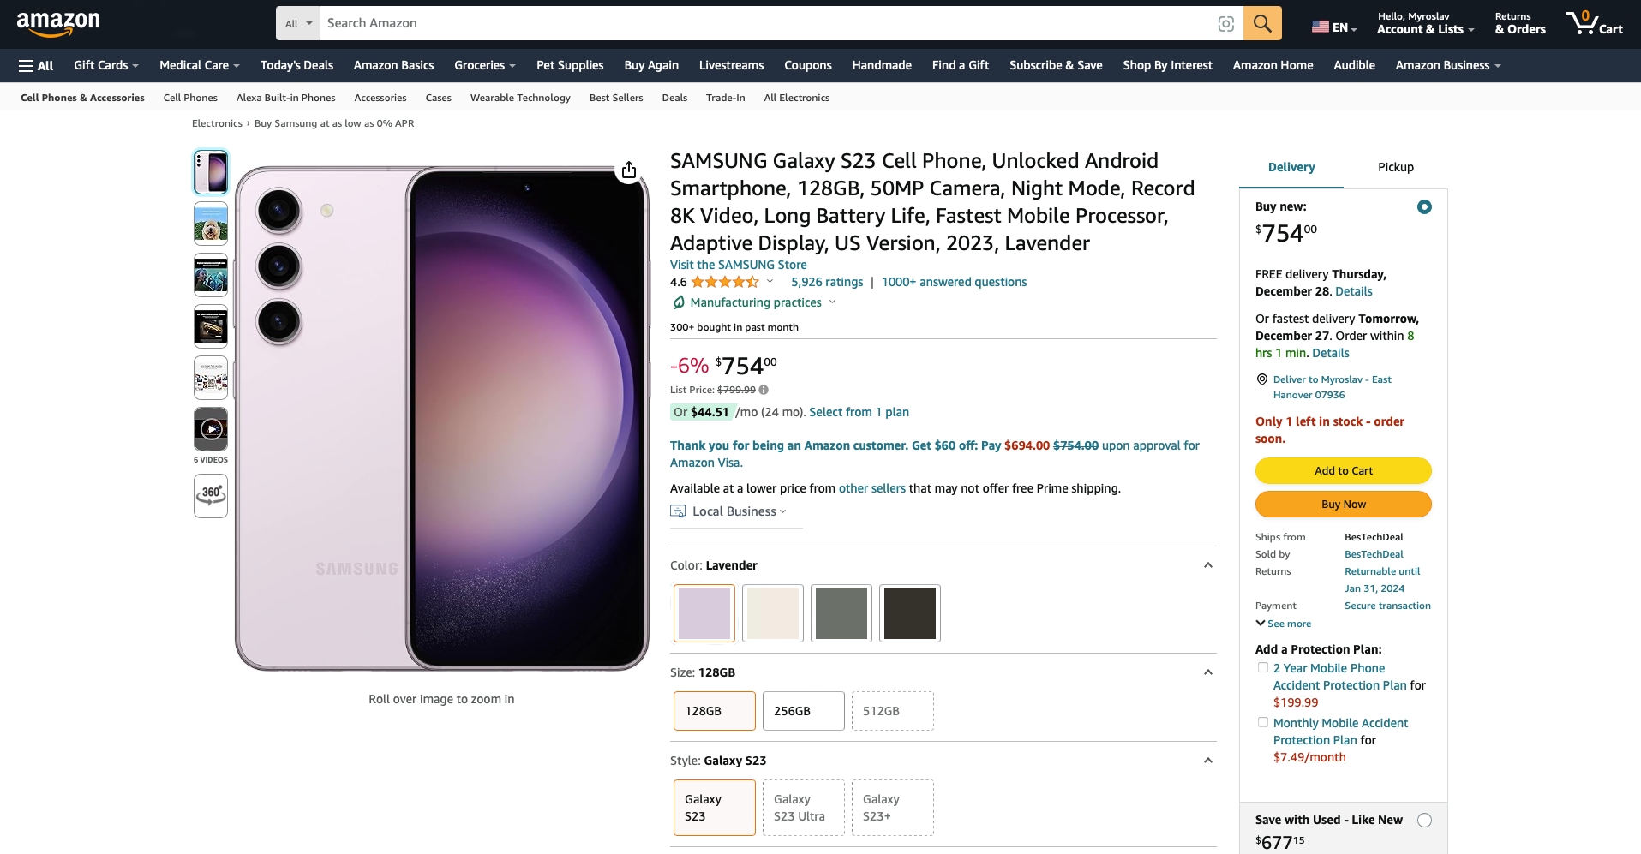The image size is (1641, 854).
Task: Click the Amazon logo
Action: click(58, 24)
